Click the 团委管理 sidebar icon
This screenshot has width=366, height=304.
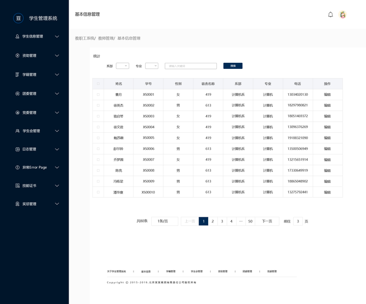pyautogui.click(x=17, y=94)
